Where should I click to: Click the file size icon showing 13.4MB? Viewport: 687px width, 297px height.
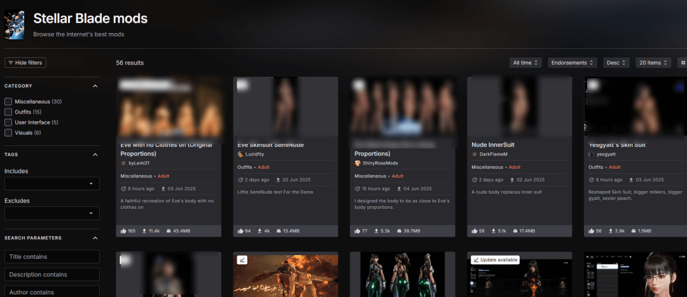pyautogui.click(x=279, y=231)
